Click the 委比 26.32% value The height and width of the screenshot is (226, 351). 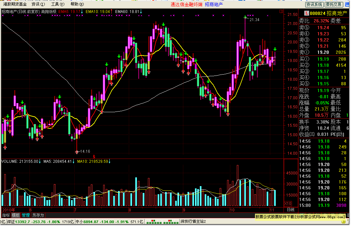coord(321,21)
